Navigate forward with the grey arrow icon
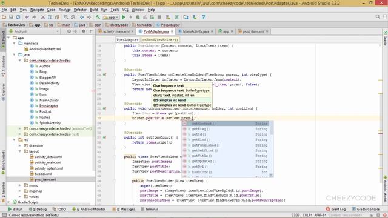The image size is (388, 218). (89, 18)
